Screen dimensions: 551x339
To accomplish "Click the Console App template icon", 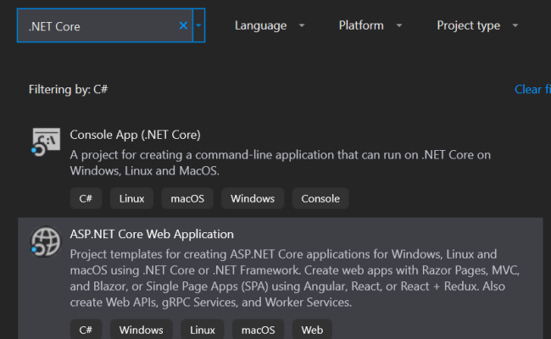I will [x=46, y=142].
